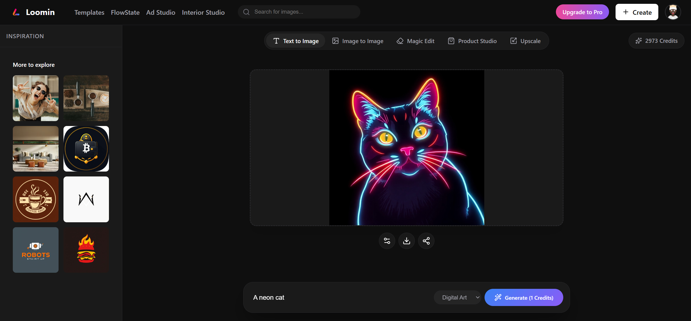Share the generated neon cat image
Screen dimensions: 691x321
point(426,241)
